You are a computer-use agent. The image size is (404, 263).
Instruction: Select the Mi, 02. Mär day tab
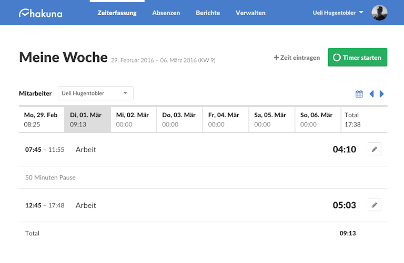tap(134, 120)
